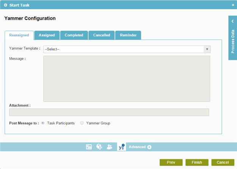The height and width of the screenshot is (169, 237).
Task: Click the Post Message to label
Action: 24,123
